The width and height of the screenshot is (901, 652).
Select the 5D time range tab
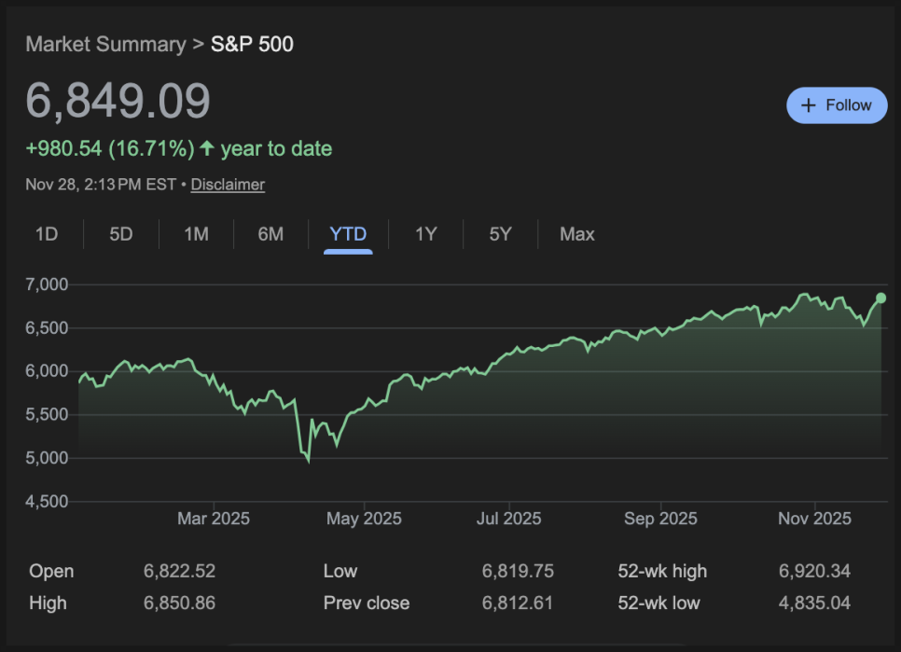(x=121, y=234)
